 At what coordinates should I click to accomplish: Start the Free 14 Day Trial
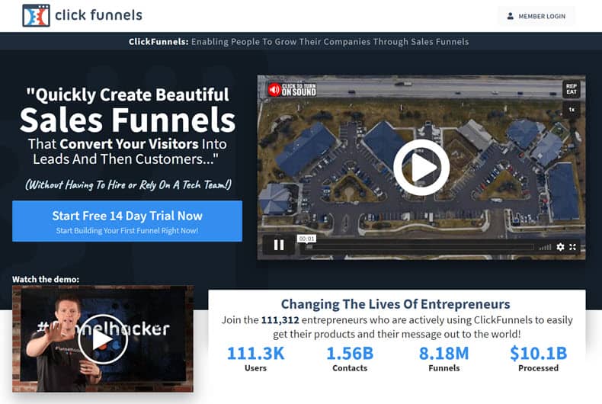(127, 221)
